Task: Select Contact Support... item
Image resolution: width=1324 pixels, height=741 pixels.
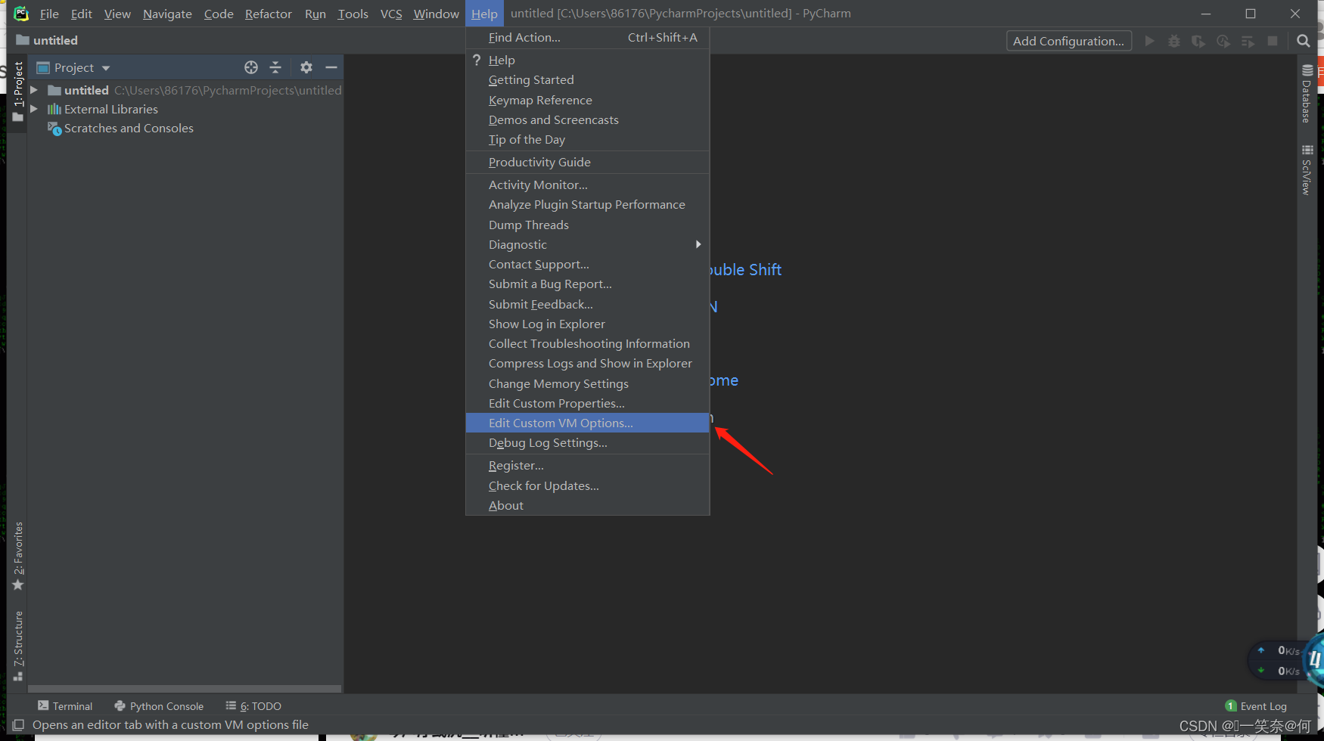Action: tap(588, 264)
